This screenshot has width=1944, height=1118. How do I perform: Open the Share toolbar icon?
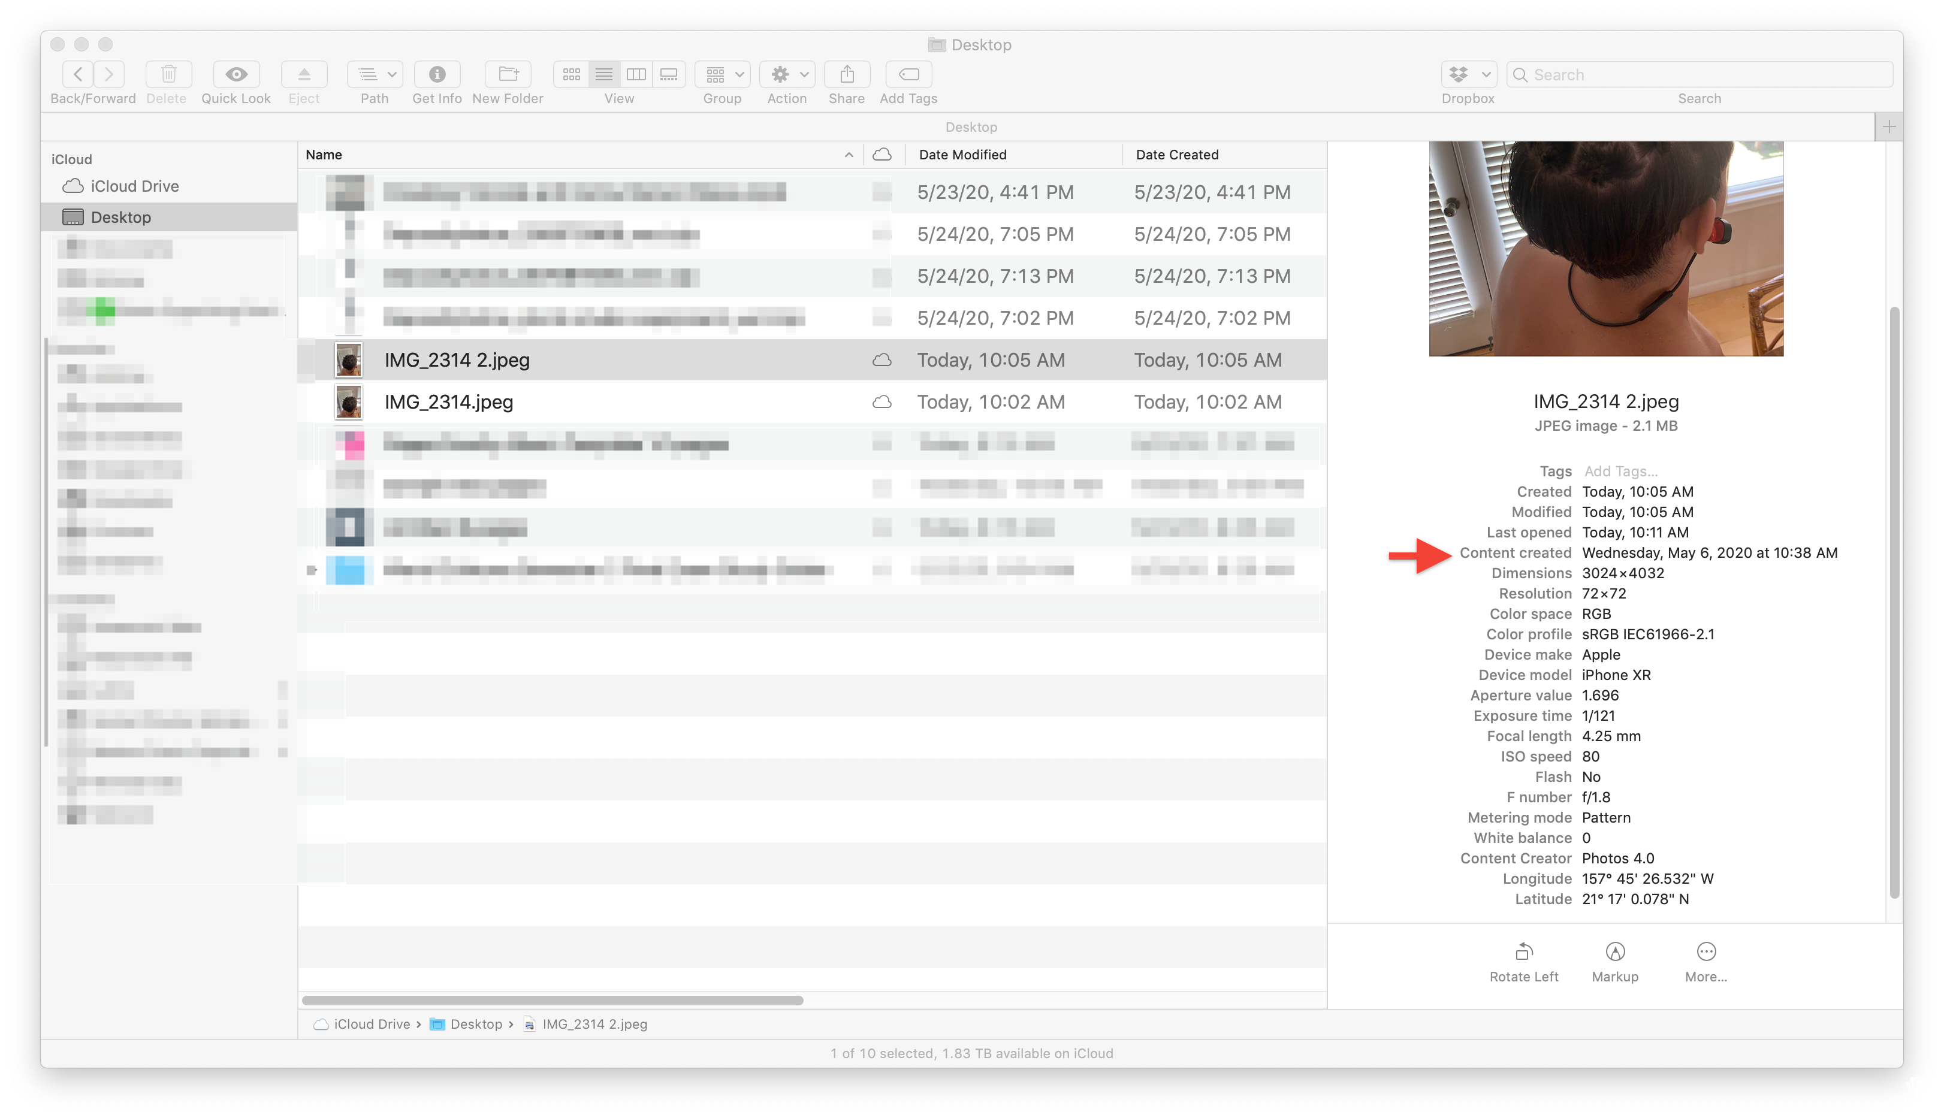coord(846,74)
